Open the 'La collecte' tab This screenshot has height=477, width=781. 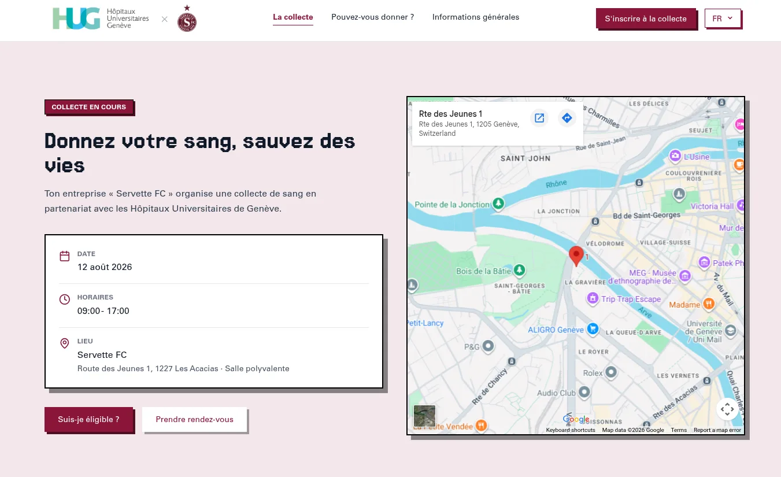click(293, 17)
